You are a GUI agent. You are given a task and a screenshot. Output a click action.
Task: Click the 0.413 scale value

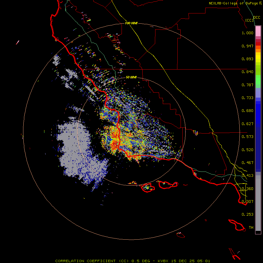click(248, 176)
